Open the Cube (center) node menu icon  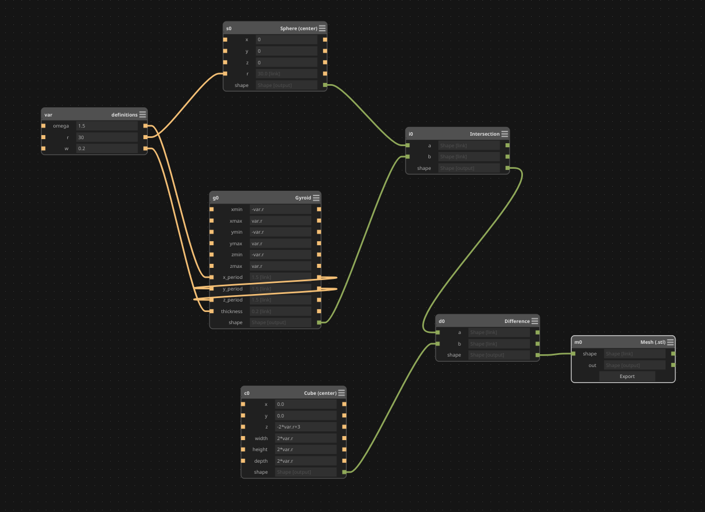pos(341,393)
